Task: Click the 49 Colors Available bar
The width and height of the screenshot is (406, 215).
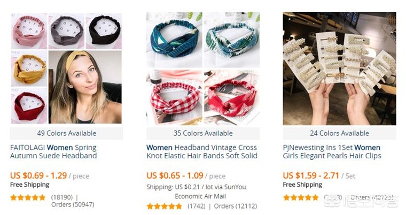Action: pos(67,133)
